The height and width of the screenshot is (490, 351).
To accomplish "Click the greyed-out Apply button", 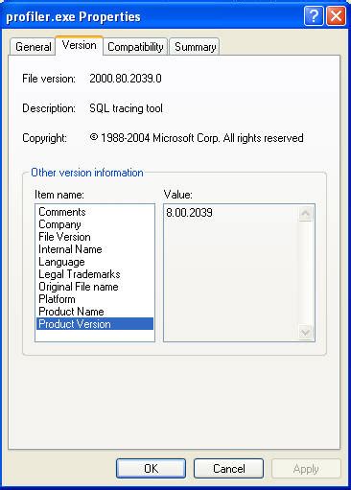I will [x=306, y=469].
